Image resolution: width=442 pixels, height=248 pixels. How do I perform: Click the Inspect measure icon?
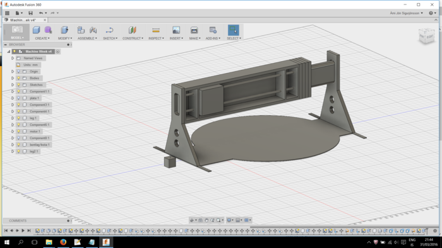156,30
